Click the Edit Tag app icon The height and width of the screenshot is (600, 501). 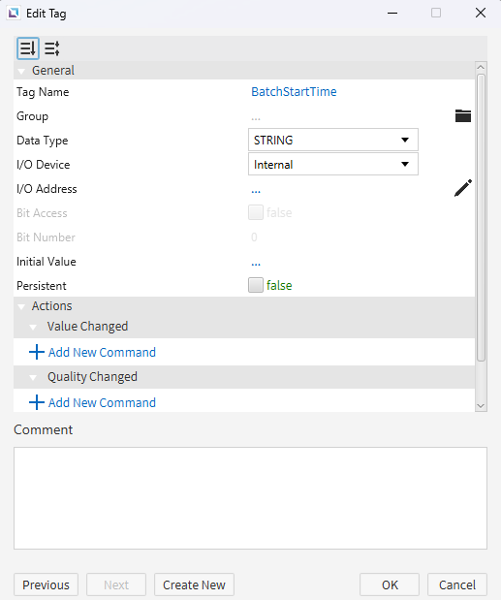pyautogui.click(x=14, y=14)
